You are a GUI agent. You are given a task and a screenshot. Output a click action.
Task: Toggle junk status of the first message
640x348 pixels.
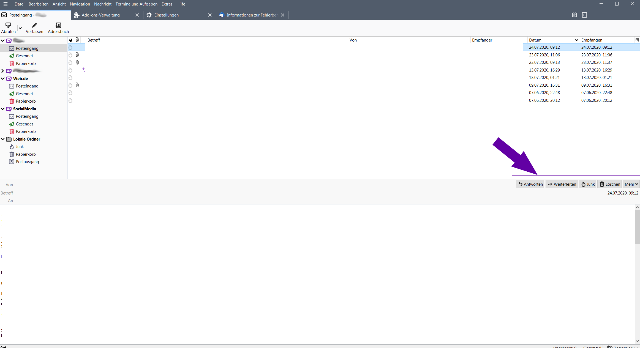click(x=70, y=47)
